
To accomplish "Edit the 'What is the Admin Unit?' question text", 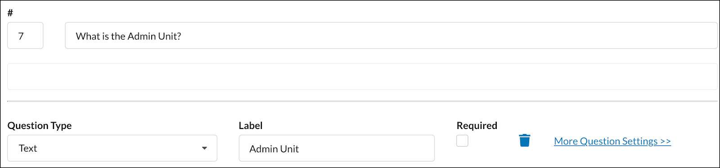I will point(391,36).
